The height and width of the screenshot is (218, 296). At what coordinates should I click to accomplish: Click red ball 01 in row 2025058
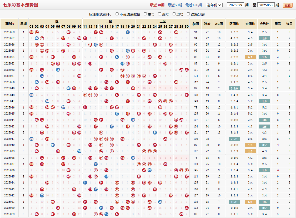click(x=31, y=32)
